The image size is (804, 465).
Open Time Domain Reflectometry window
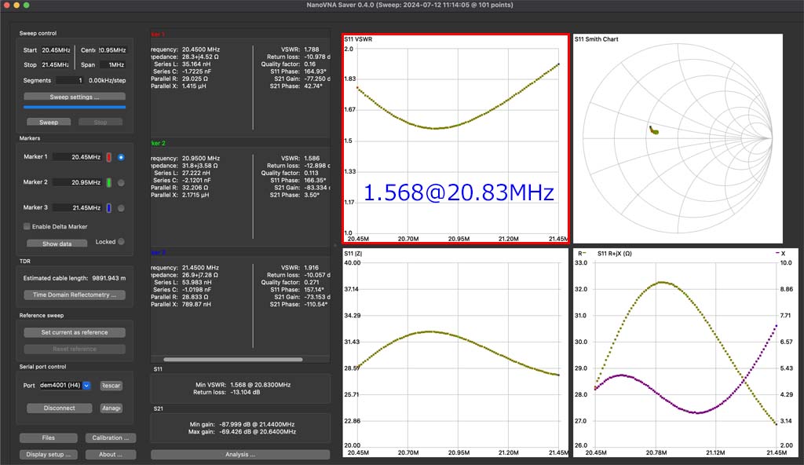coord(75,295)
